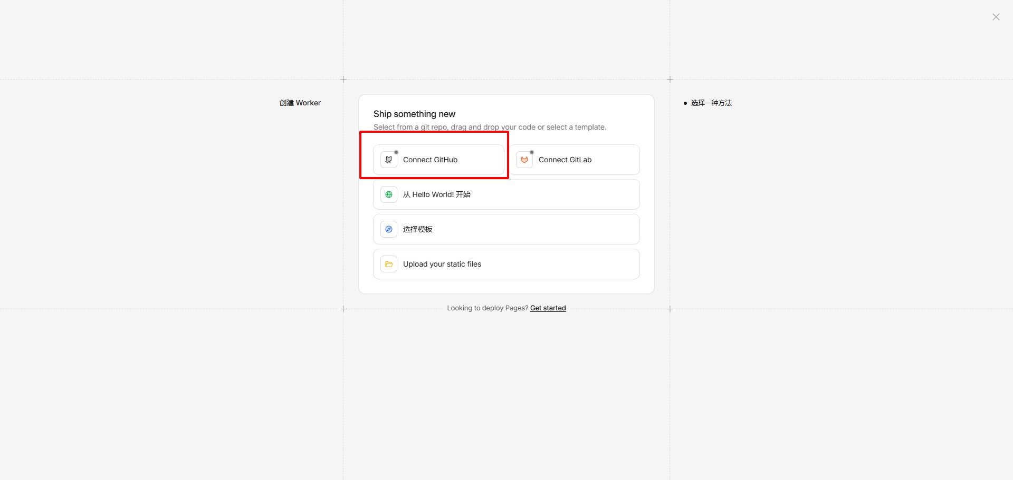
Task: Follow the Get started link
Action: (x=548, y=308)
